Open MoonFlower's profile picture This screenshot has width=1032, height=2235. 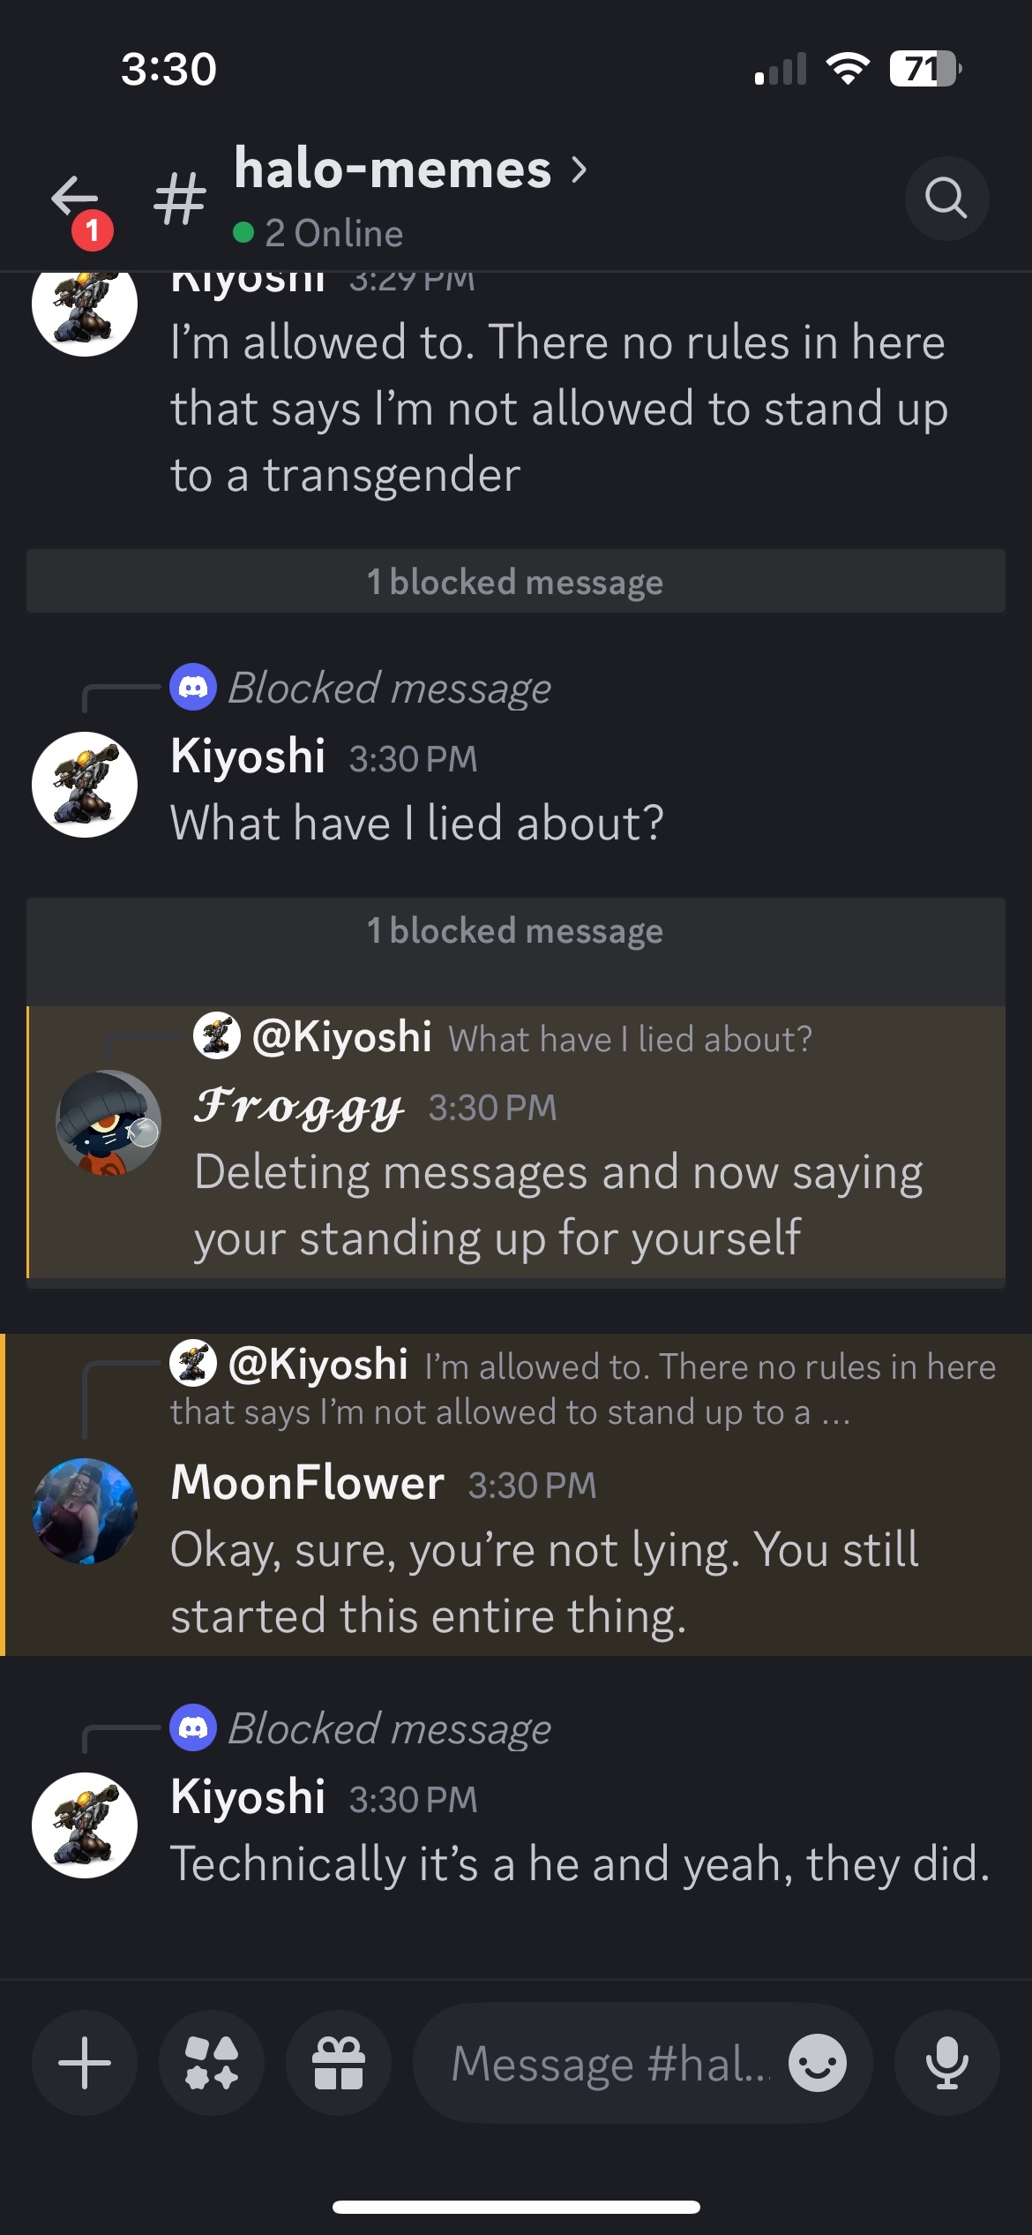click(x=85, y=1511)
